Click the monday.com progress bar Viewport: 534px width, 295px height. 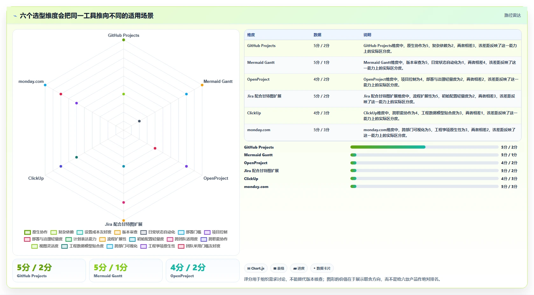424,186
